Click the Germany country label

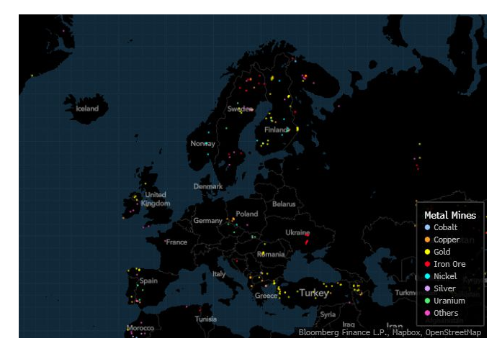207,221
